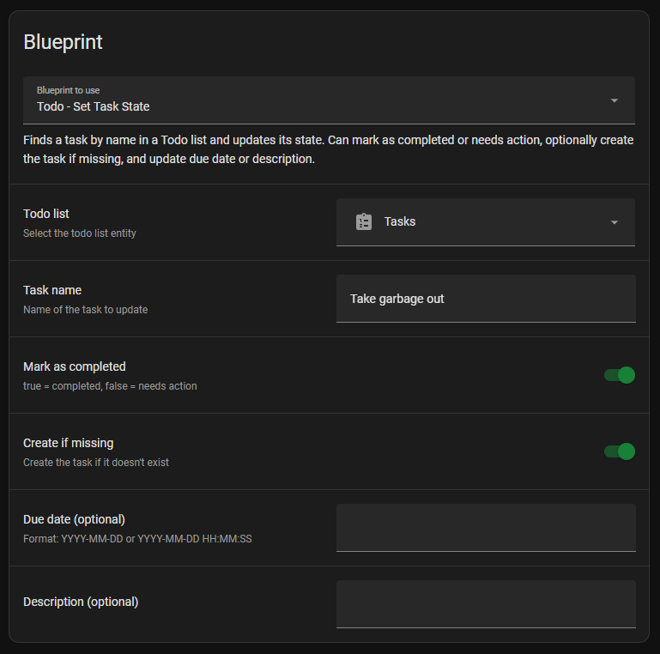Click the Description text input box

486,603
